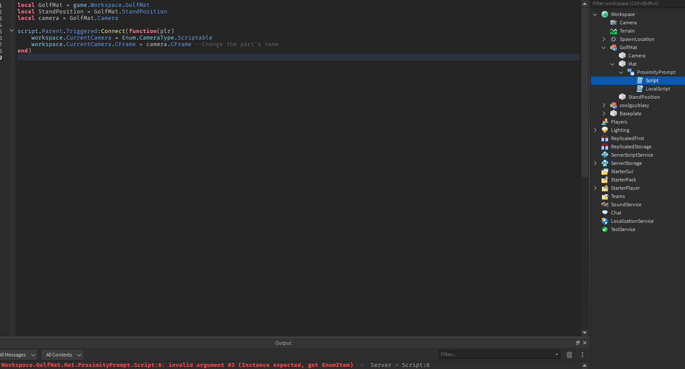Click the script editor scrollbar down arrow
The height and width of the screenshot is (369, 685).
click(584, 333)
